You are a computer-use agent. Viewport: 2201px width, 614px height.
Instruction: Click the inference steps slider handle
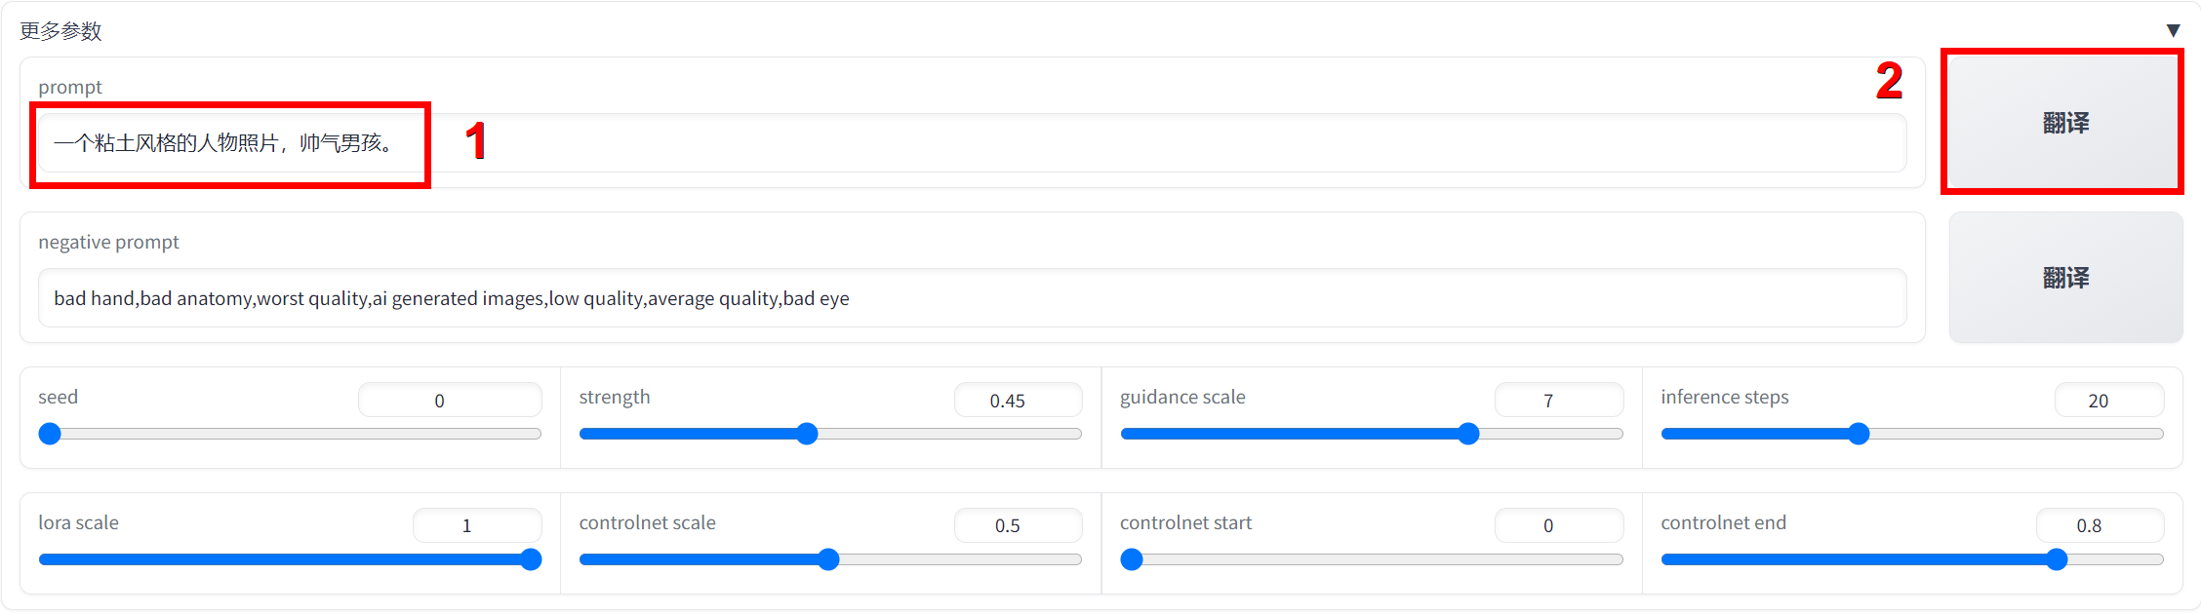[x=1859, y=434]
